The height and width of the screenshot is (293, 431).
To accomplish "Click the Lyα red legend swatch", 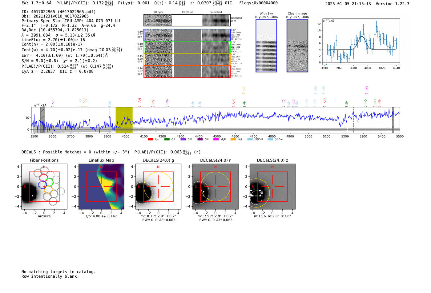I will [x=150, y=139].
